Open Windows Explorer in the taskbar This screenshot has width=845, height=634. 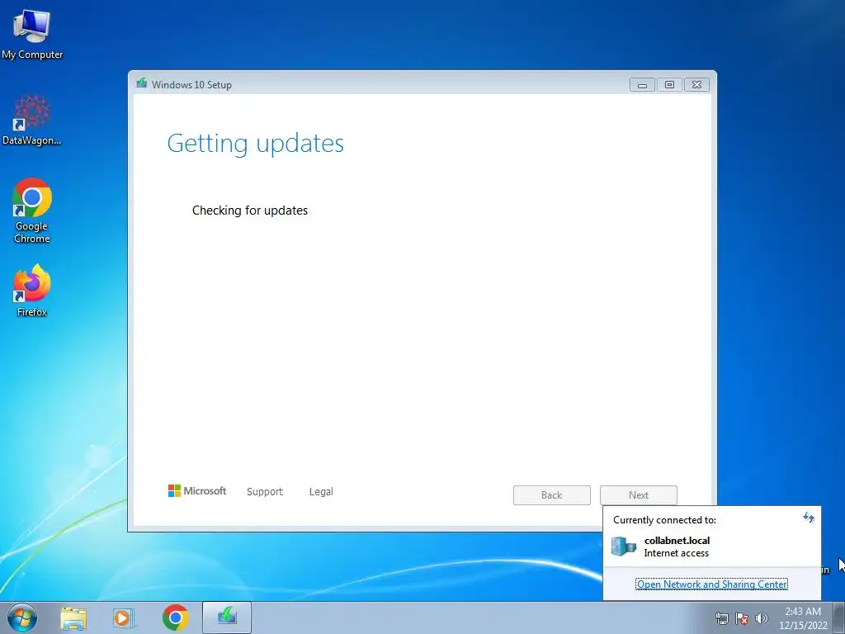(73, 617)
